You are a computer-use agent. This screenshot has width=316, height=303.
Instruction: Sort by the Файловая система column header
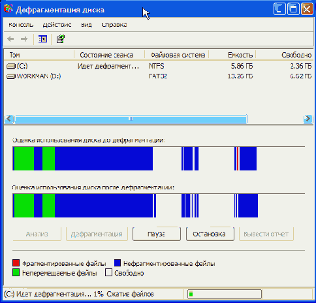[x=177, y=55]
